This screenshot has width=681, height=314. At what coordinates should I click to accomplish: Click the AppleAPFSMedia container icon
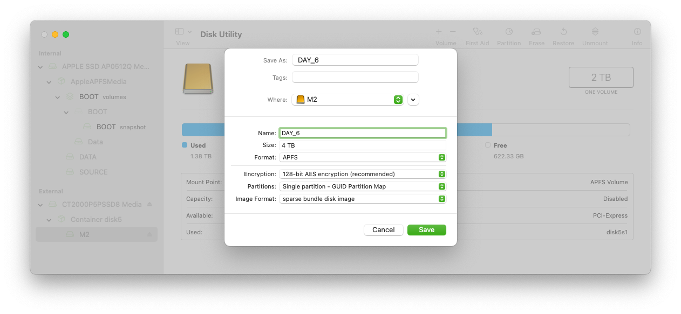[61, 82]
